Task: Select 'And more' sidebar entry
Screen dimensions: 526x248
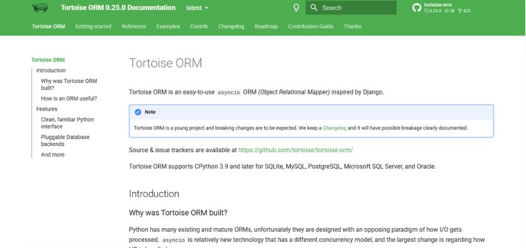Action: 52,155
